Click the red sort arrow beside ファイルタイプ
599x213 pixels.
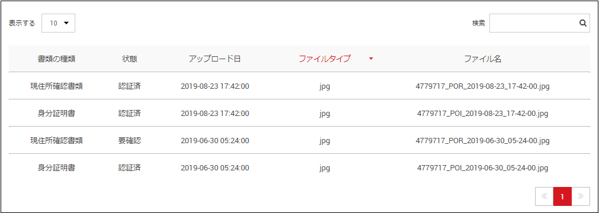coord(370,59)
